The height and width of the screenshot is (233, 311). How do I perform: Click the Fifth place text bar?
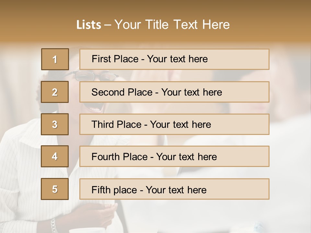point(174,189)
